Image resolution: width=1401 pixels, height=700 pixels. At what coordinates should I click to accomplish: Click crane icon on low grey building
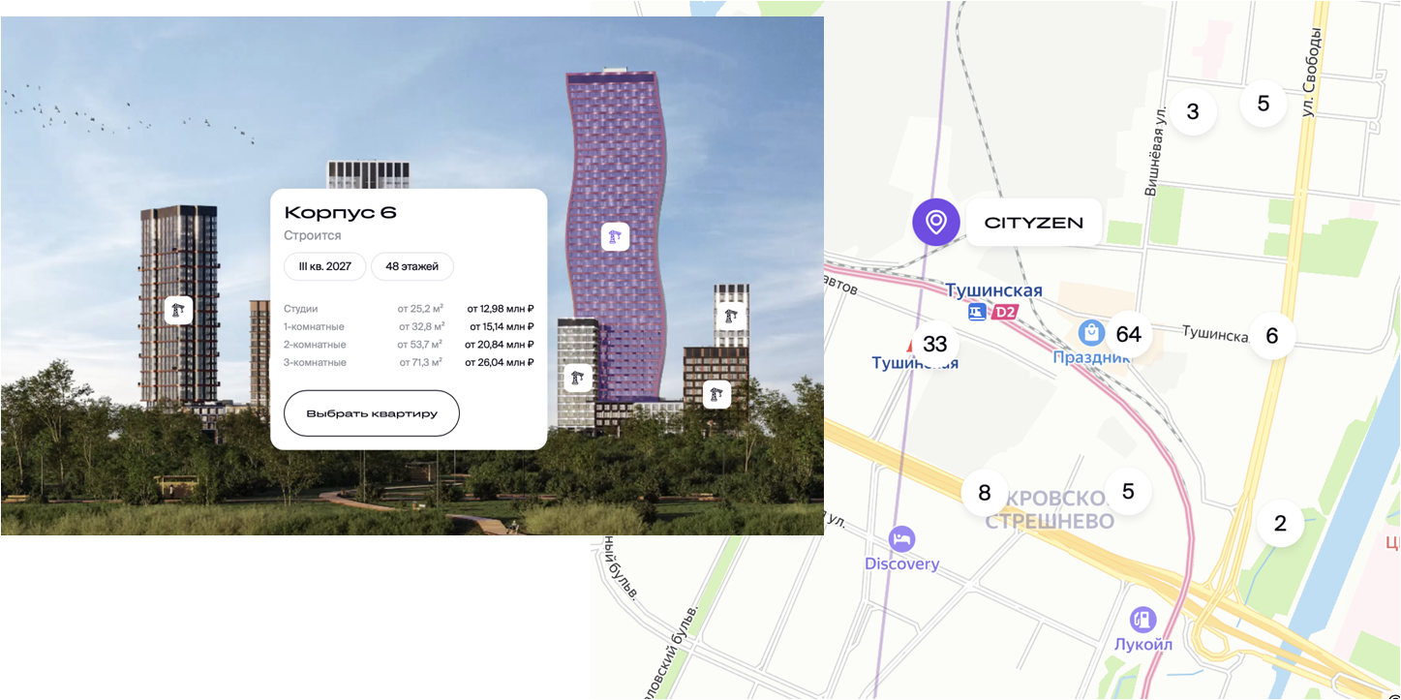coord(578,378)
